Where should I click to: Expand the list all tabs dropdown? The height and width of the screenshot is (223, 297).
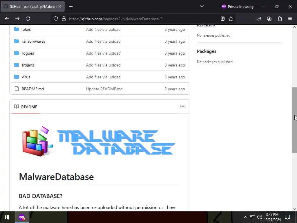tap(202, 6)
